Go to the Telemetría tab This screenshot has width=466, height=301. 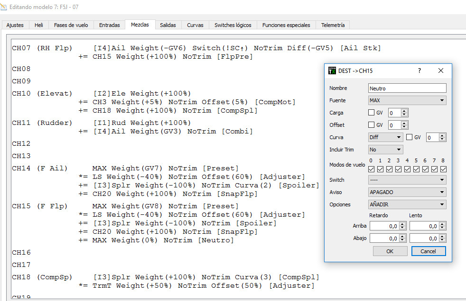333,25
